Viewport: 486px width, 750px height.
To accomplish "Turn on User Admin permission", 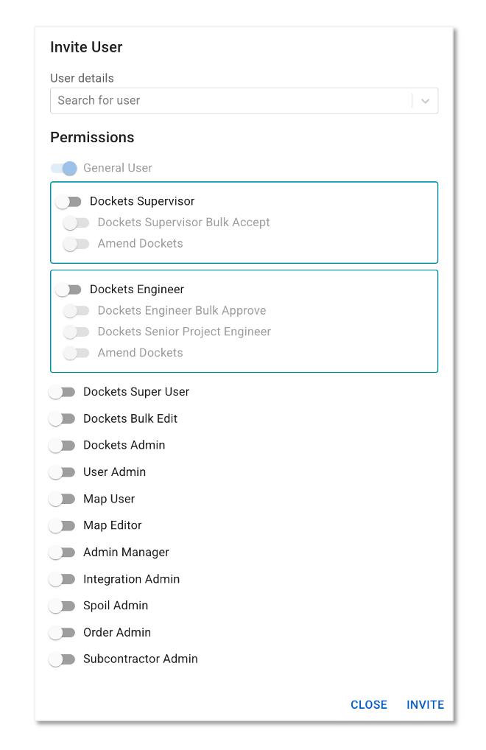I will pyautogui.click(x=62, y=472).
